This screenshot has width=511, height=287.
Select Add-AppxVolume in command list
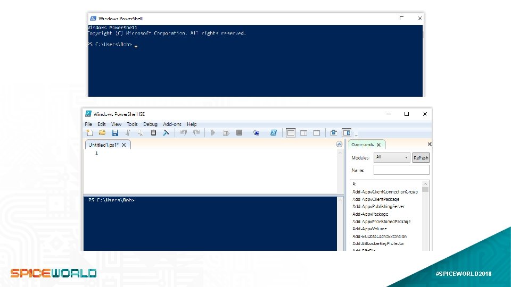(369, 229)
